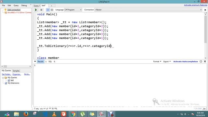208x117 pixels.
Task: Close the results panel with its X
Action: coord(205,61)
